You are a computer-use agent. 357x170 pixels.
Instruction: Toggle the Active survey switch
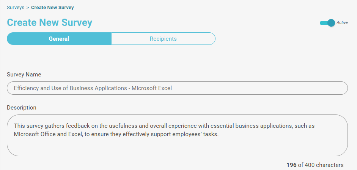pos(327,23)
